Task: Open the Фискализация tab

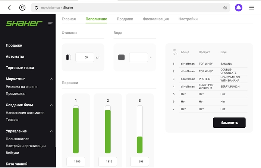Action: click(155, 19)
